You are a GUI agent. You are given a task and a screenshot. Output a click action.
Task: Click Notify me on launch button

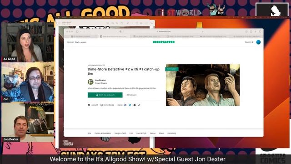[x=105, y=95]
